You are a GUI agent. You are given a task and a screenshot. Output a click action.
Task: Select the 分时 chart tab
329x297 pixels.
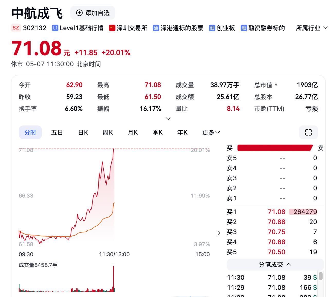(30, 132)
